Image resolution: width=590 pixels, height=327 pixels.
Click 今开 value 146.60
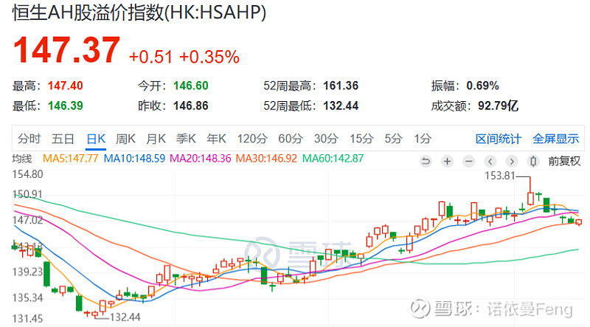(x=191, y=86)
